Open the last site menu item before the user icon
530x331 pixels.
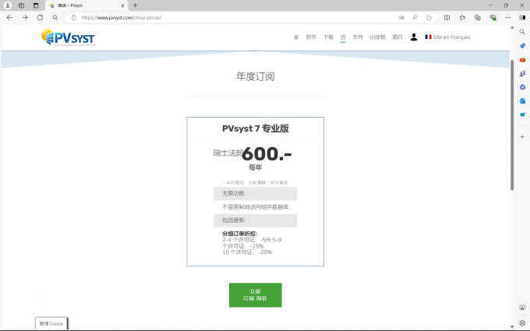tap(397, 37)
